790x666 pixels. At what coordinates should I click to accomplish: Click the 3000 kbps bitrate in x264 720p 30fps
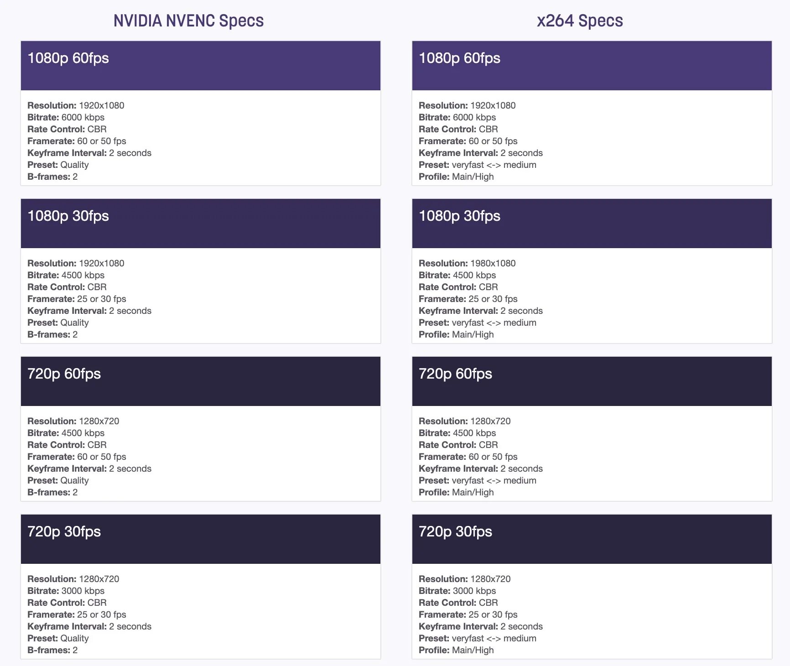pos(474,591)
